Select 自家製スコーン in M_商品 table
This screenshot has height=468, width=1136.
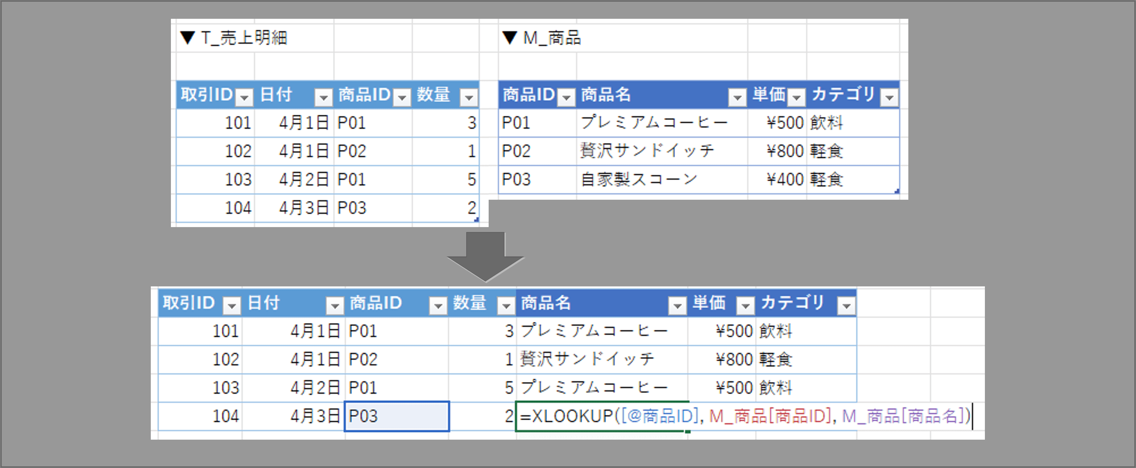pyautogui.click(x=662, y=179)
